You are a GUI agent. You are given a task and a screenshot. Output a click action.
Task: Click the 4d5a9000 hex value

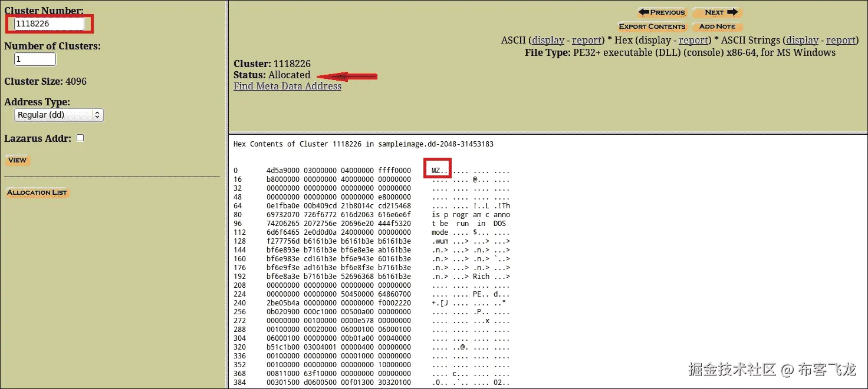click(283, 171)
